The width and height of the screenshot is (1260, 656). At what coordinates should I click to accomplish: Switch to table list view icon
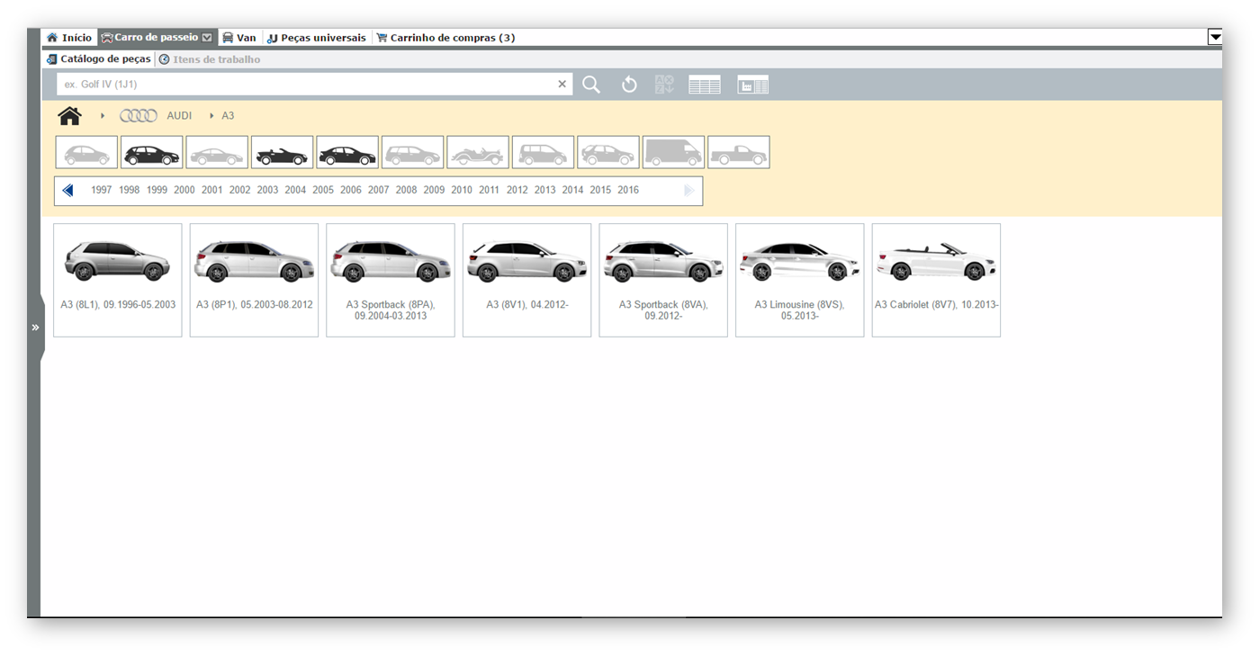705,85
